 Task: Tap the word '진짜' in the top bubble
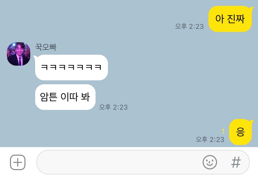236,19
